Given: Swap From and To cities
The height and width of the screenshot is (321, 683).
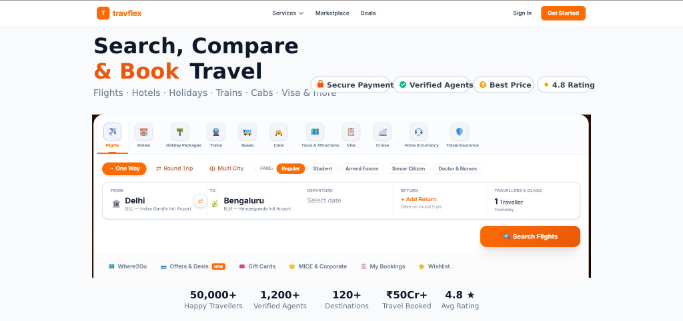Looking at the screenshot, I should (200, 201).
